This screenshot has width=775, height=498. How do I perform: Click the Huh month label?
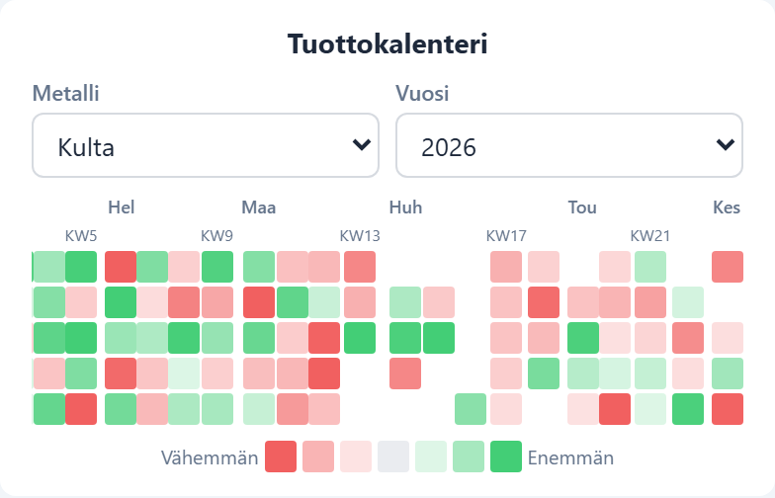pyautogui.click(x=405, y=207)
